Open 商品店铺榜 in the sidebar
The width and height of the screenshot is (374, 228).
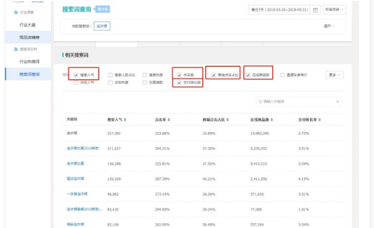point(30,37)
